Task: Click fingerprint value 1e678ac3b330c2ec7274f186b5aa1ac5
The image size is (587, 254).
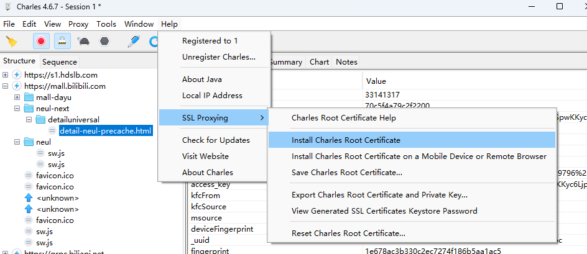Action: click(433, 251)
